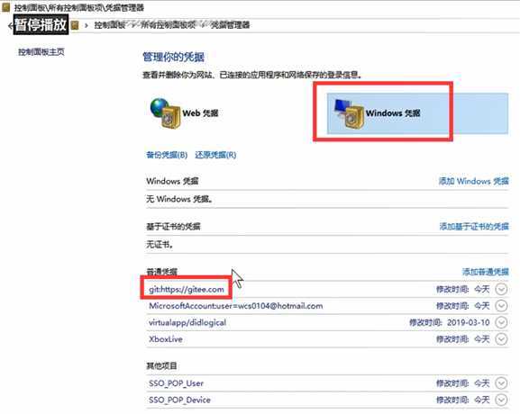Open the XboxLive credential entry
The height and width of the screenshot is (414, 520).
coord(166,339)
